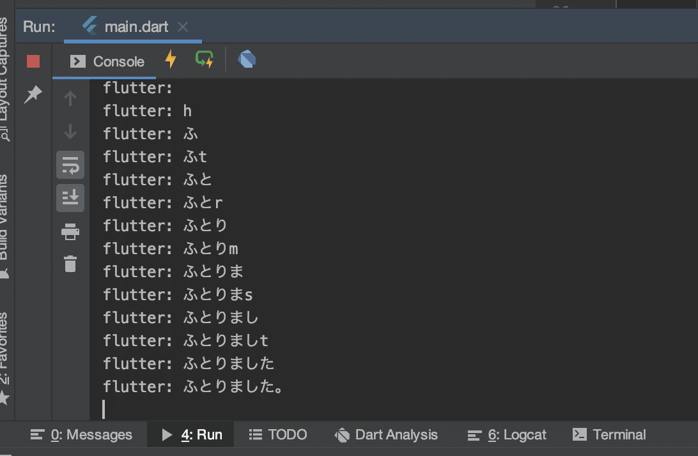This screenshot has width=698, height=456.
Task: Close the main.dart run tab
Action: click(183, 27)
